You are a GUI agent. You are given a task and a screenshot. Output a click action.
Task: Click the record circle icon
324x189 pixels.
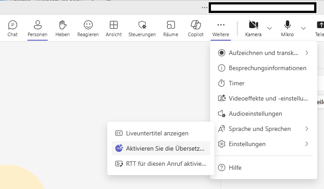(x=222, y=53)
